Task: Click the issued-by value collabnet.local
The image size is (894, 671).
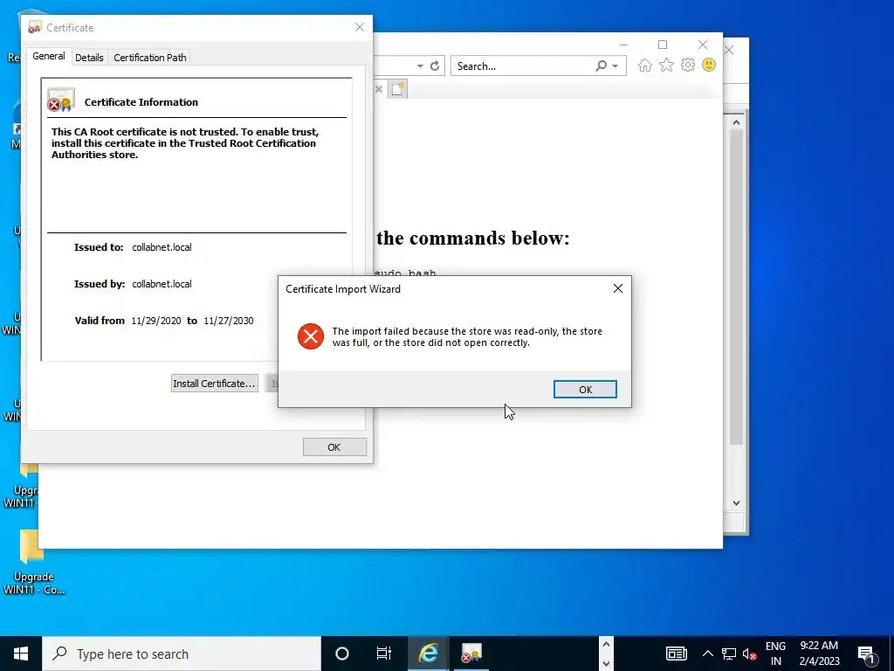Action: [162, 284]
